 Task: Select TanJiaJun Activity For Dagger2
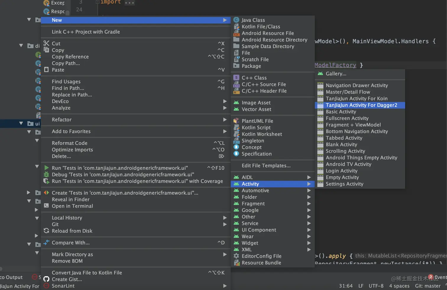(361, 105)
